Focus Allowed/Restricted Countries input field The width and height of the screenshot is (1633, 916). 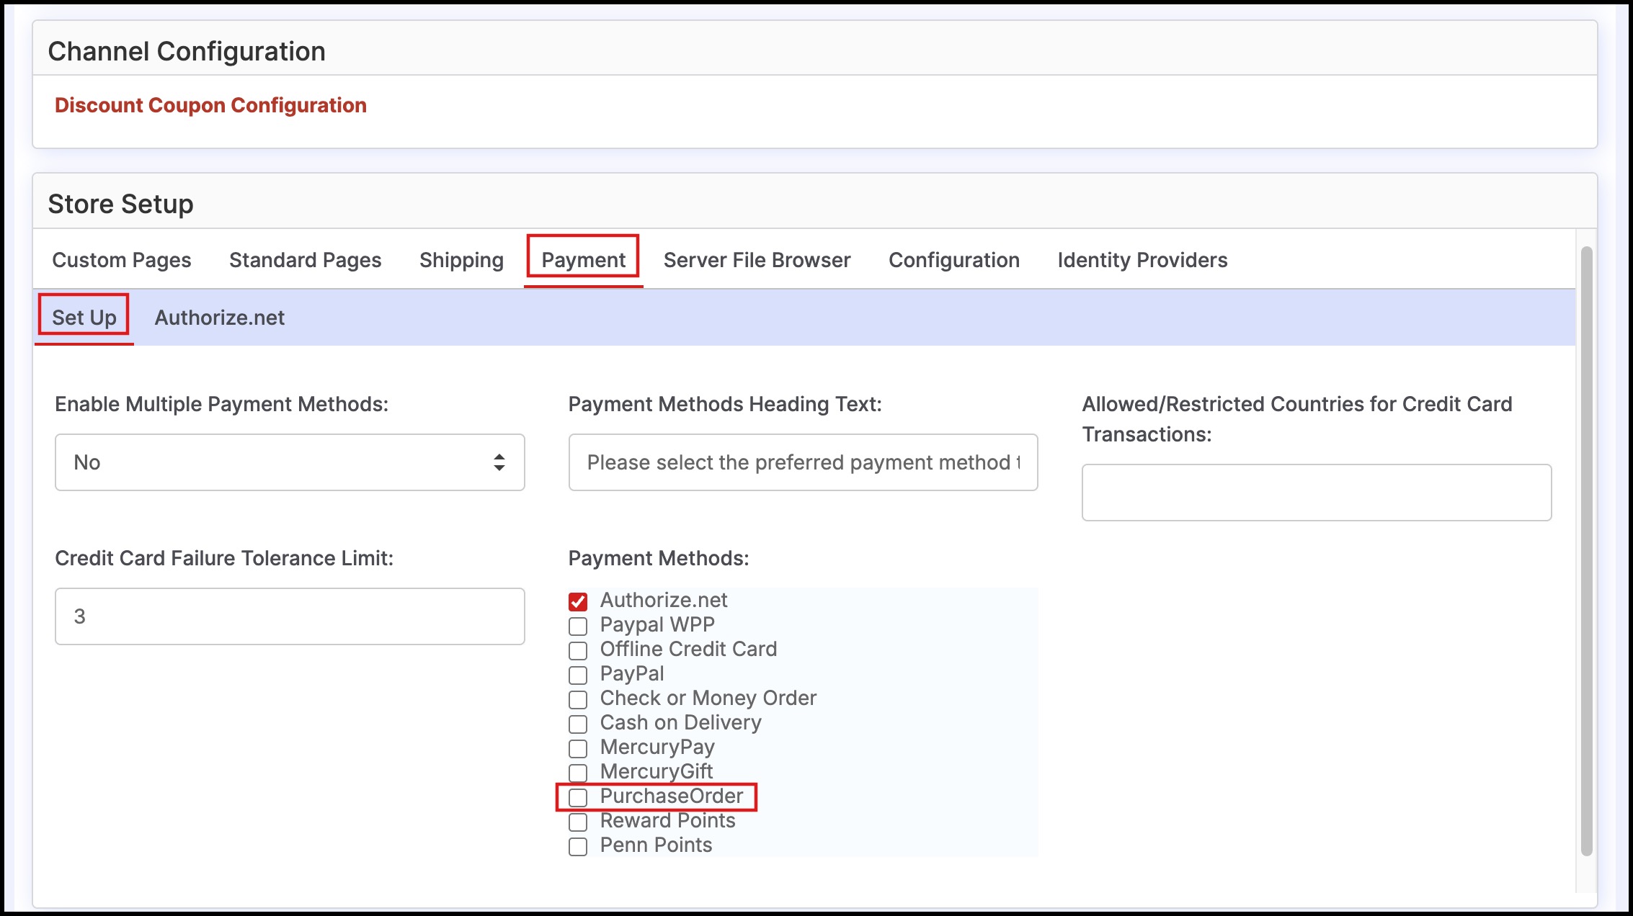[1317, 493]
